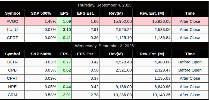Click the S&P 500% column header on Thursday
209x100 pixels.
click(x=41, y=13)
